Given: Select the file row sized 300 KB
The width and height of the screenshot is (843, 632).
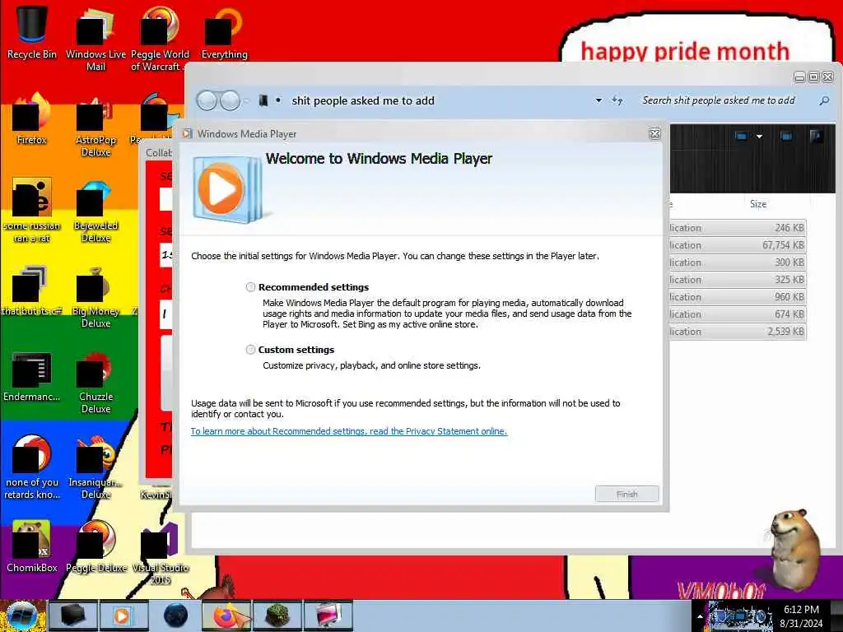Looking at the screenshot, I should click(x=737, y=263).
